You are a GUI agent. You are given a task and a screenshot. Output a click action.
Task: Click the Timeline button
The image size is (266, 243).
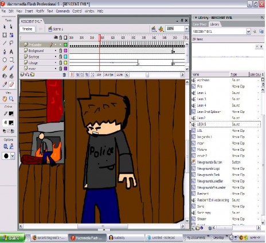point(27,29)
